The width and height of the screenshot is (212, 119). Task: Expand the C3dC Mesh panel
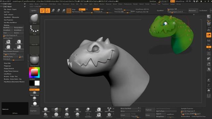(7, 7)
